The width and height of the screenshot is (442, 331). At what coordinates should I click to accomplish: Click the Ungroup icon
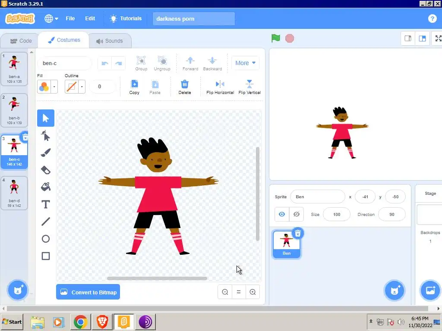(162, 63)
